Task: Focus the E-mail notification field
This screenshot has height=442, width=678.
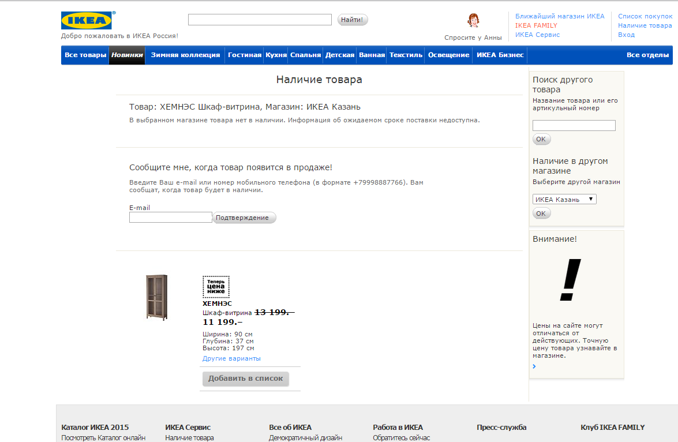Action: tap(170, 217)
